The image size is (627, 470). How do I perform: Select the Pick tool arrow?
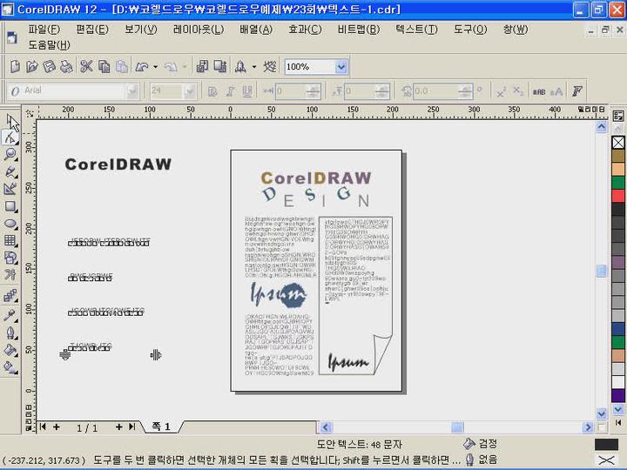[12, 123]
